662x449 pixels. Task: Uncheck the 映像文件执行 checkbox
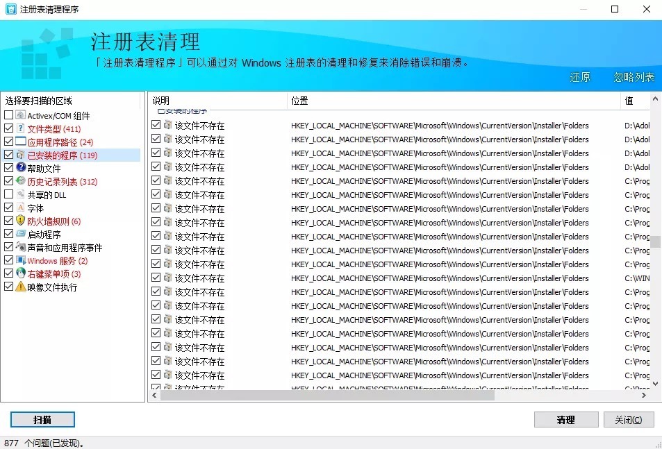coord(8,287)
